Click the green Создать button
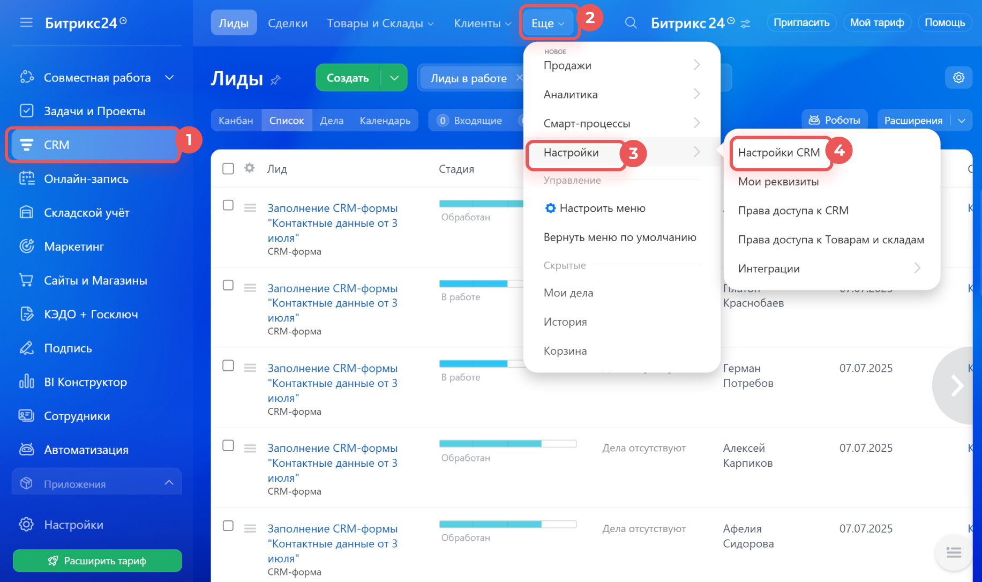The image size is (982, 582). [348, 78]
